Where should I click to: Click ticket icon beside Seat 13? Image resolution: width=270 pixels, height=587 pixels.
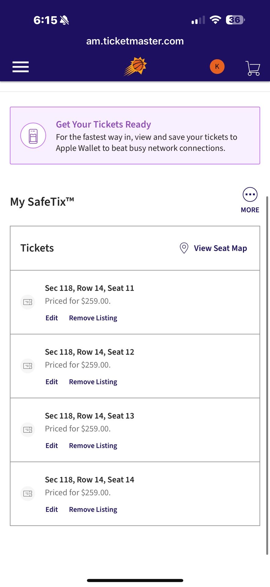click(28, 430)
